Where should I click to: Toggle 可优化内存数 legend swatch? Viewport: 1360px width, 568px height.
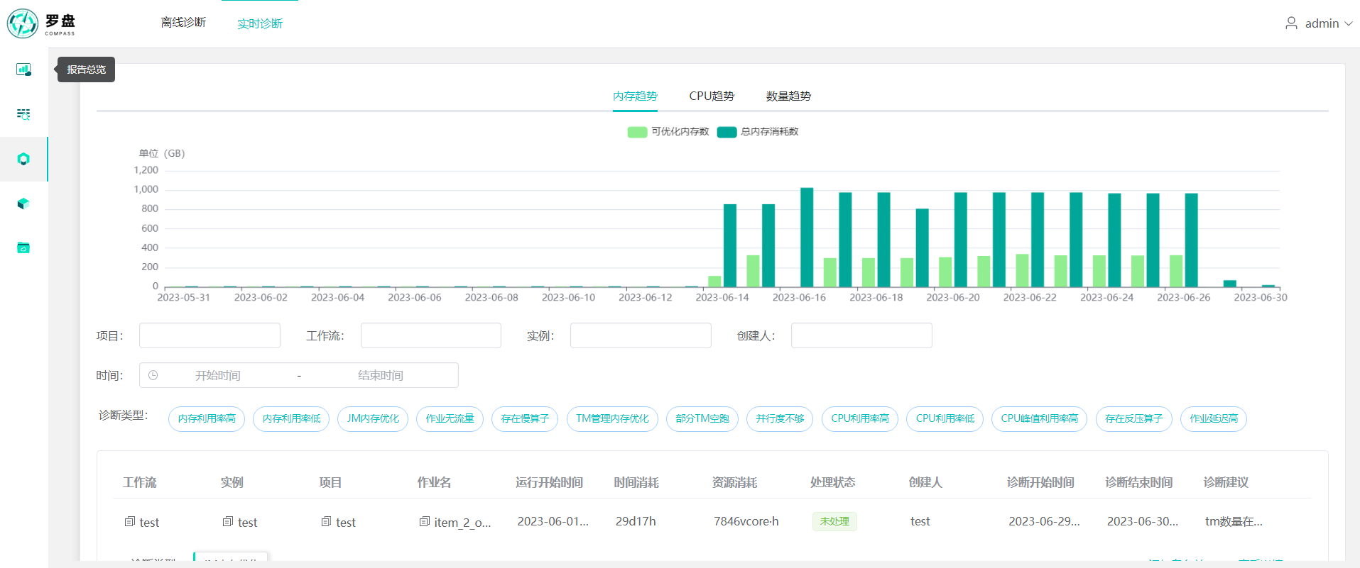637,132
